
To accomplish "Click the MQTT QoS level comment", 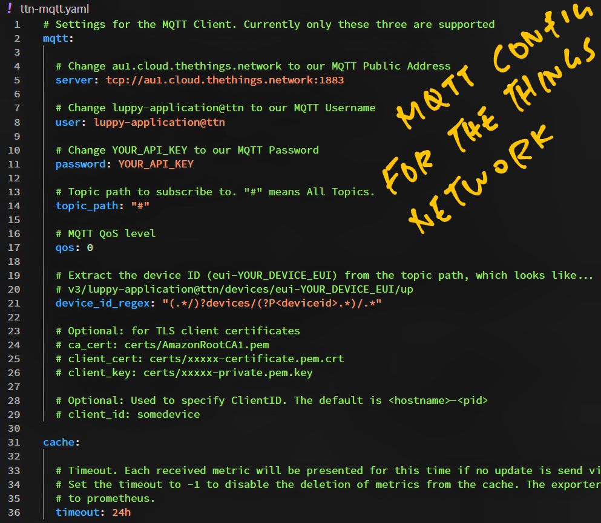I will coord(105,233).
